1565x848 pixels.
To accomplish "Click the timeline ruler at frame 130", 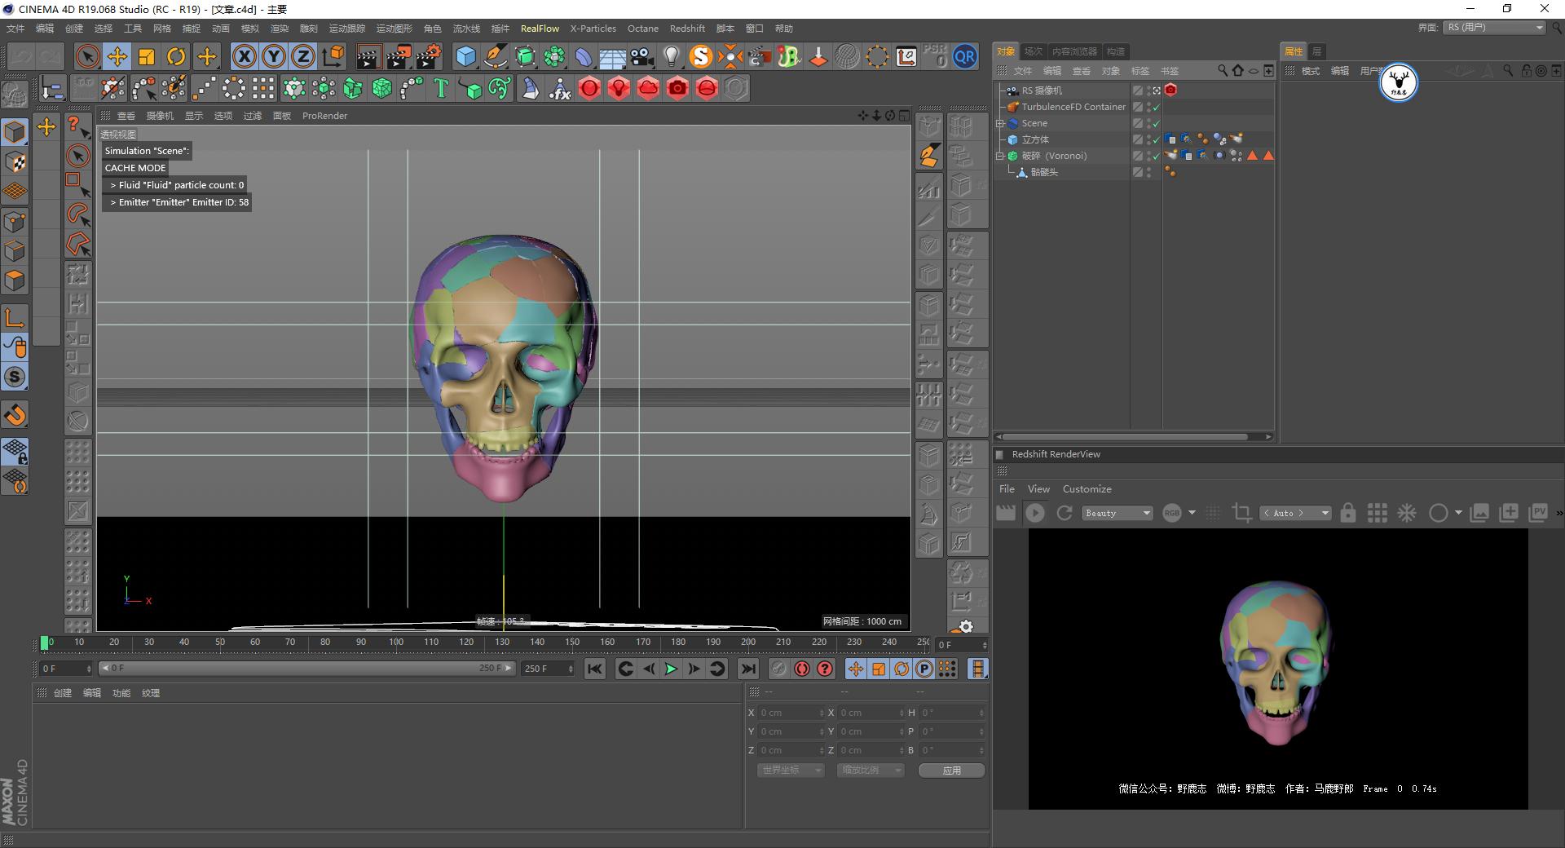I will tap(503, 643).
